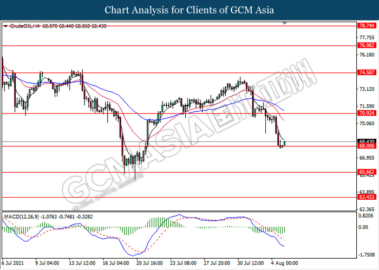The image size is (379, 270).
Task: Select the 63.433 level price tag
Action: pyautogui.click(x=367, y=197)
